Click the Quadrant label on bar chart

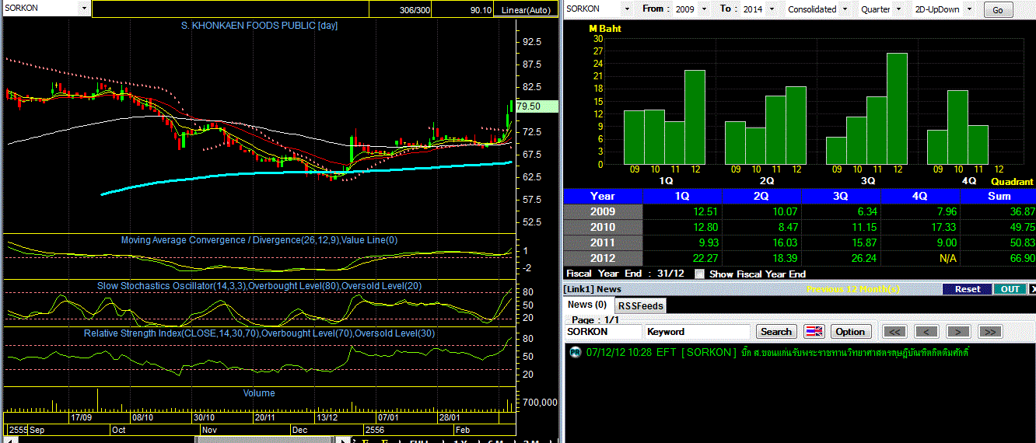pyautogui.click(x=1011, y=181)
